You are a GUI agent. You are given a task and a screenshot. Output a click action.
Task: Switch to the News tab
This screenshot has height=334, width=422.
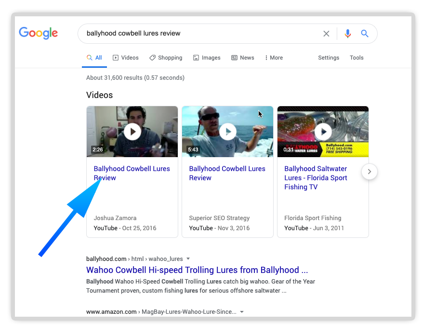tap(243, 58)
